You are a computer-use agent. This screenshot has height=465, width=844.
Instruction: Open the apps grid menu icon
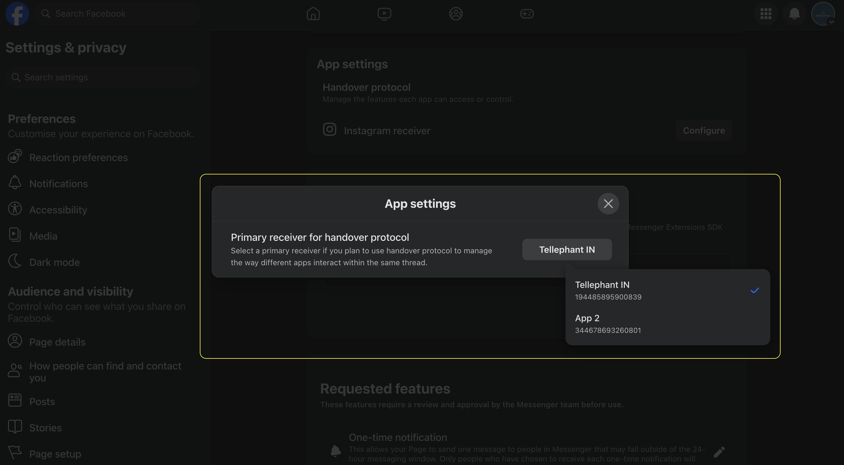tap(766, 13)
